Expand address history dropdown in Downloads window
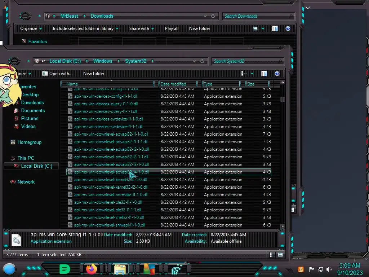Image resolution: width=369 pixels, height=277 pixels. click(205, 16)
